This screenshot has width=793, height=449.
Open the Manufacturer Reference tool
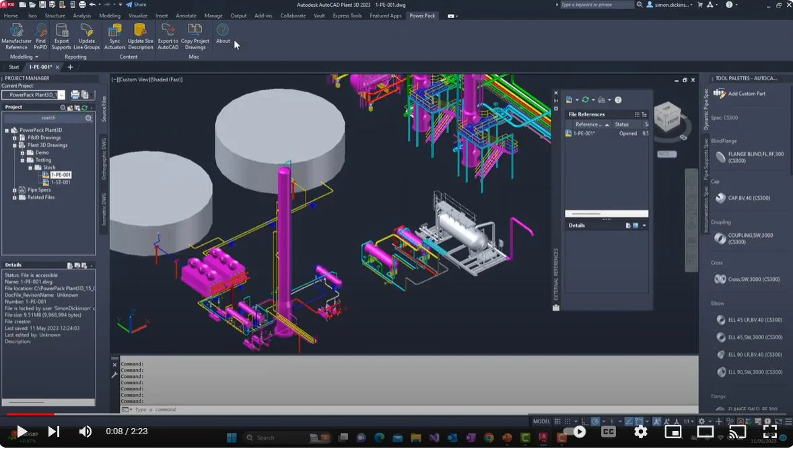tap(16, 36)
